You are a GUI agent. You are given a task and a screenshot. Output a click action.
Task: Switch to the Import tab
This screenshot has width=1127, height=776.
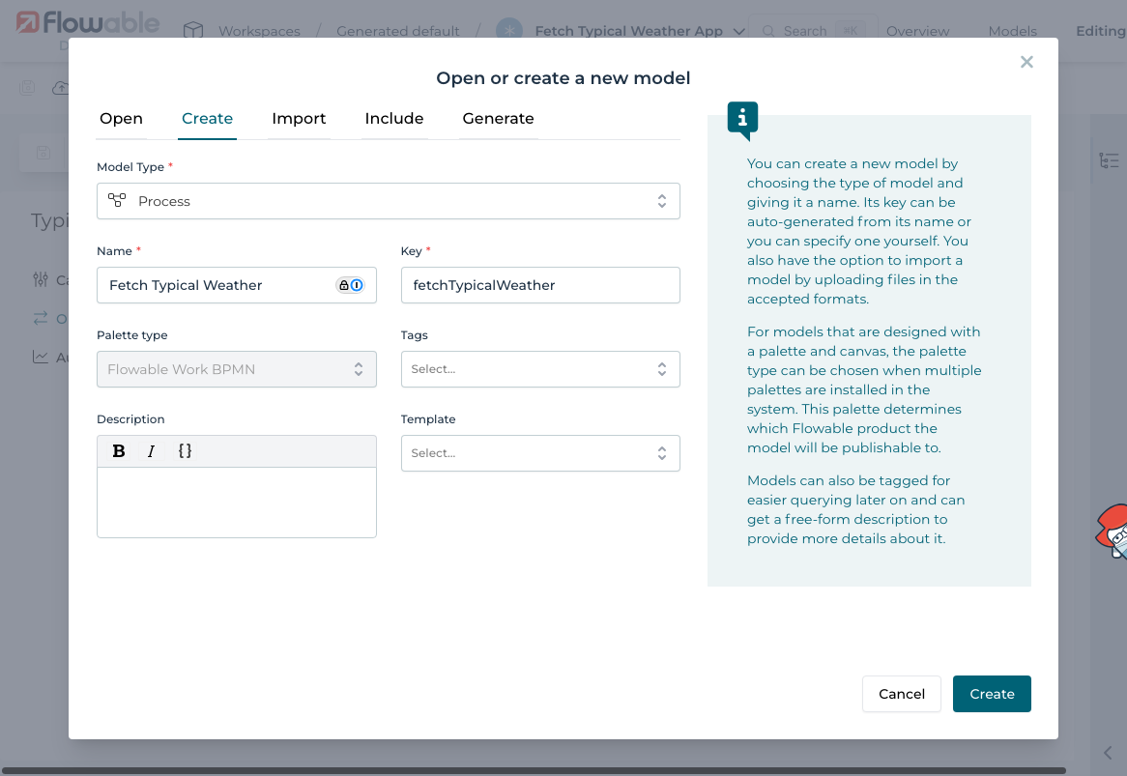(299, 118)
